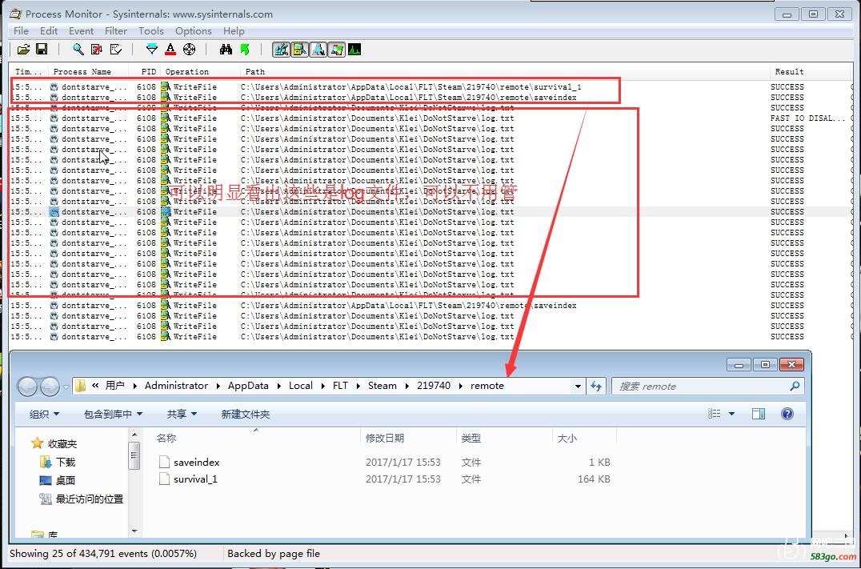Toggle Show Registry Activity button

click(281, 50)
